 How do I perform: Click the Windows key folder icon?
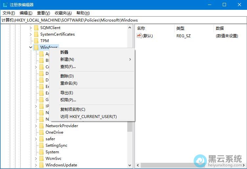(x=36, y=47)
